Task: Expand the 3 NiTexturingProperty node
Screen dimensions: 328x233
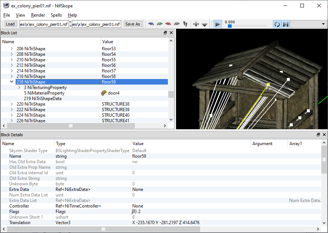Action: point(19,88)
